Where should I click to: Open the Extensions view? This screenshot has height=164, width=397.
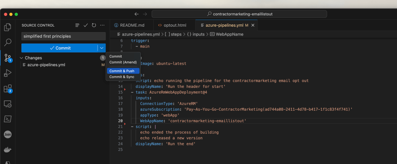click(8, 89)
